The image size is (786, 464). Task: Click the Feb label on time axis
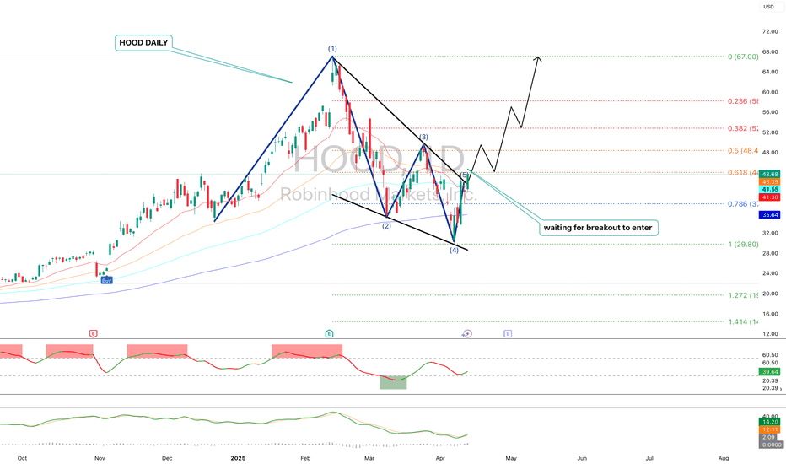pos(305,458)
